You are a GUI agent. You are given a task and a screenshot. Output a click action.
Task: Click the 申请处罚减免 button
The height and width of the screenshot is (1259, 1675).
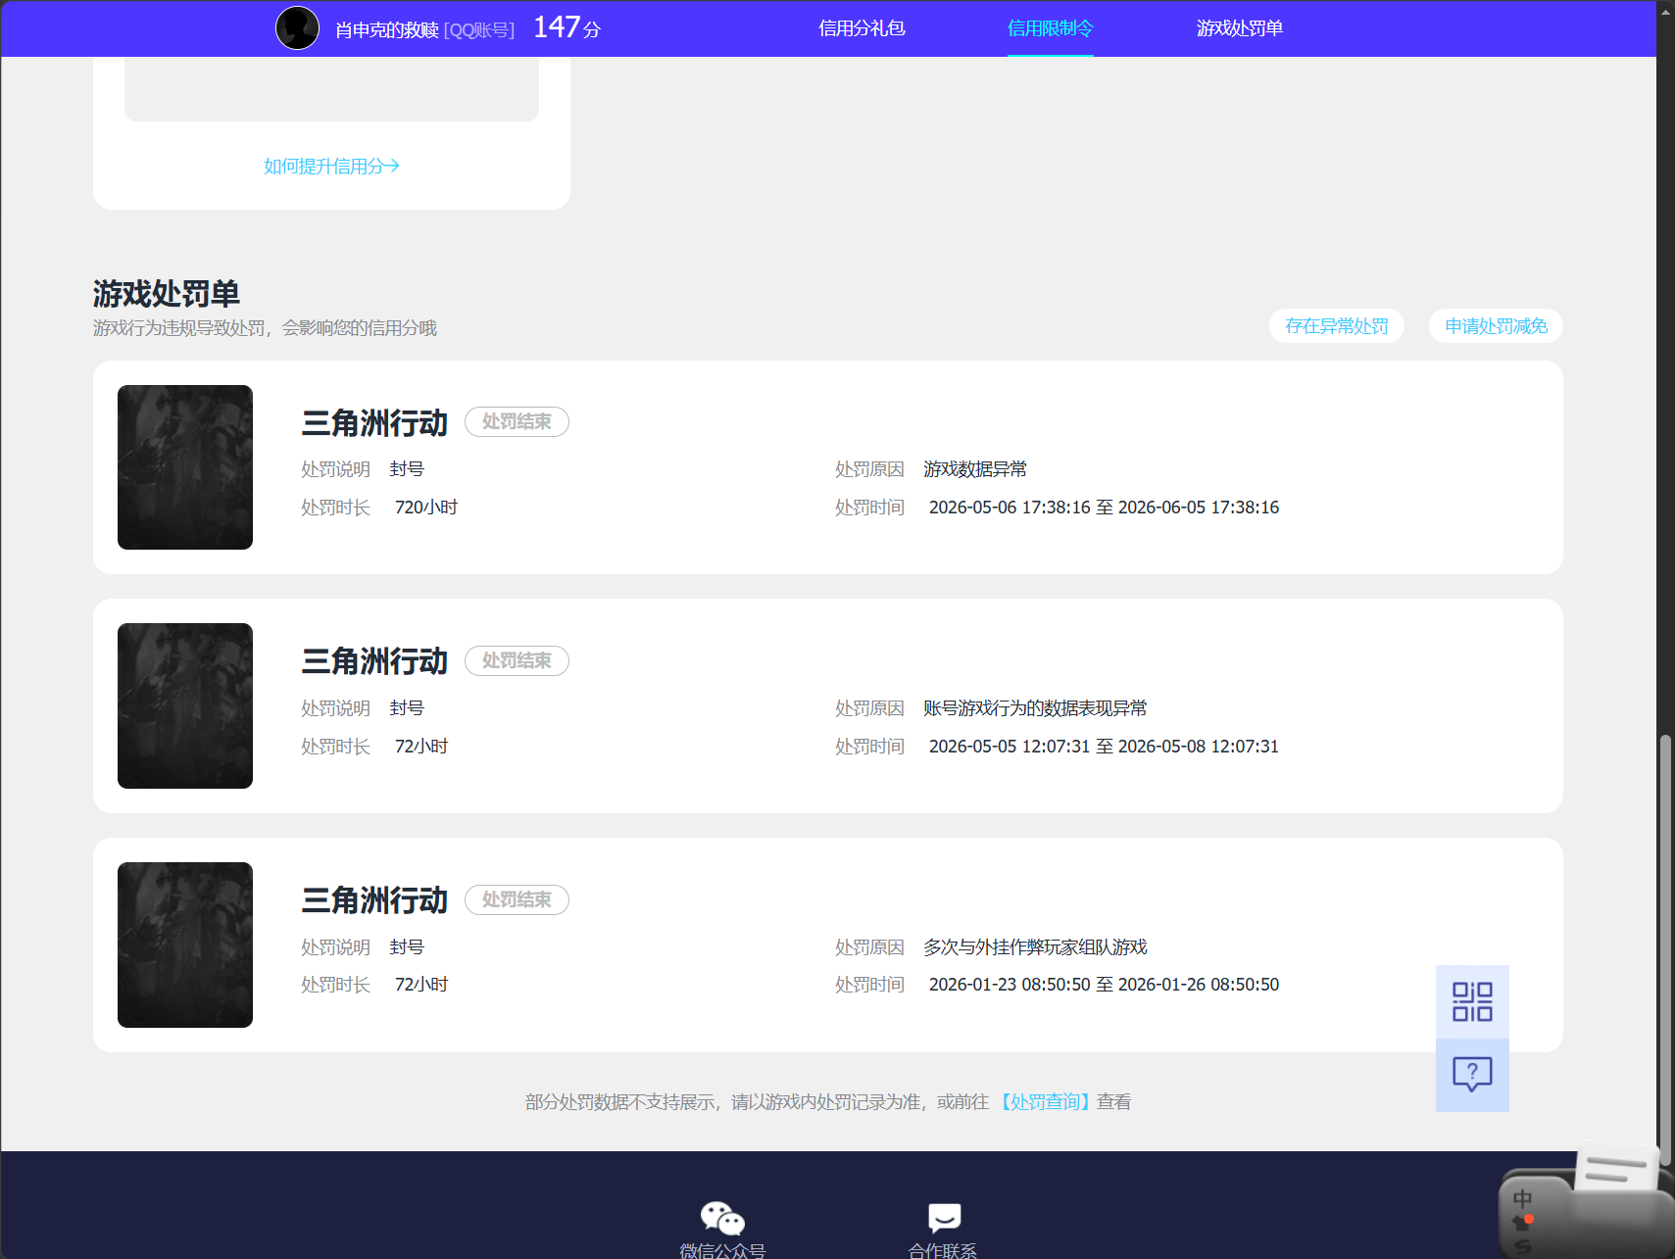click(1496, 326)
